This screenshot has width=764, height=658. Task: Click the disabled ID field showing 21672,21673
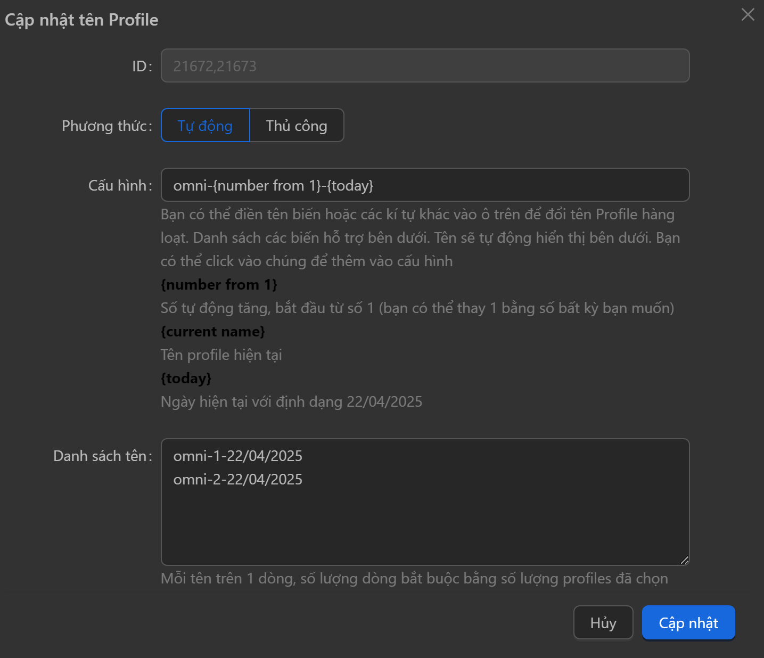425,66
